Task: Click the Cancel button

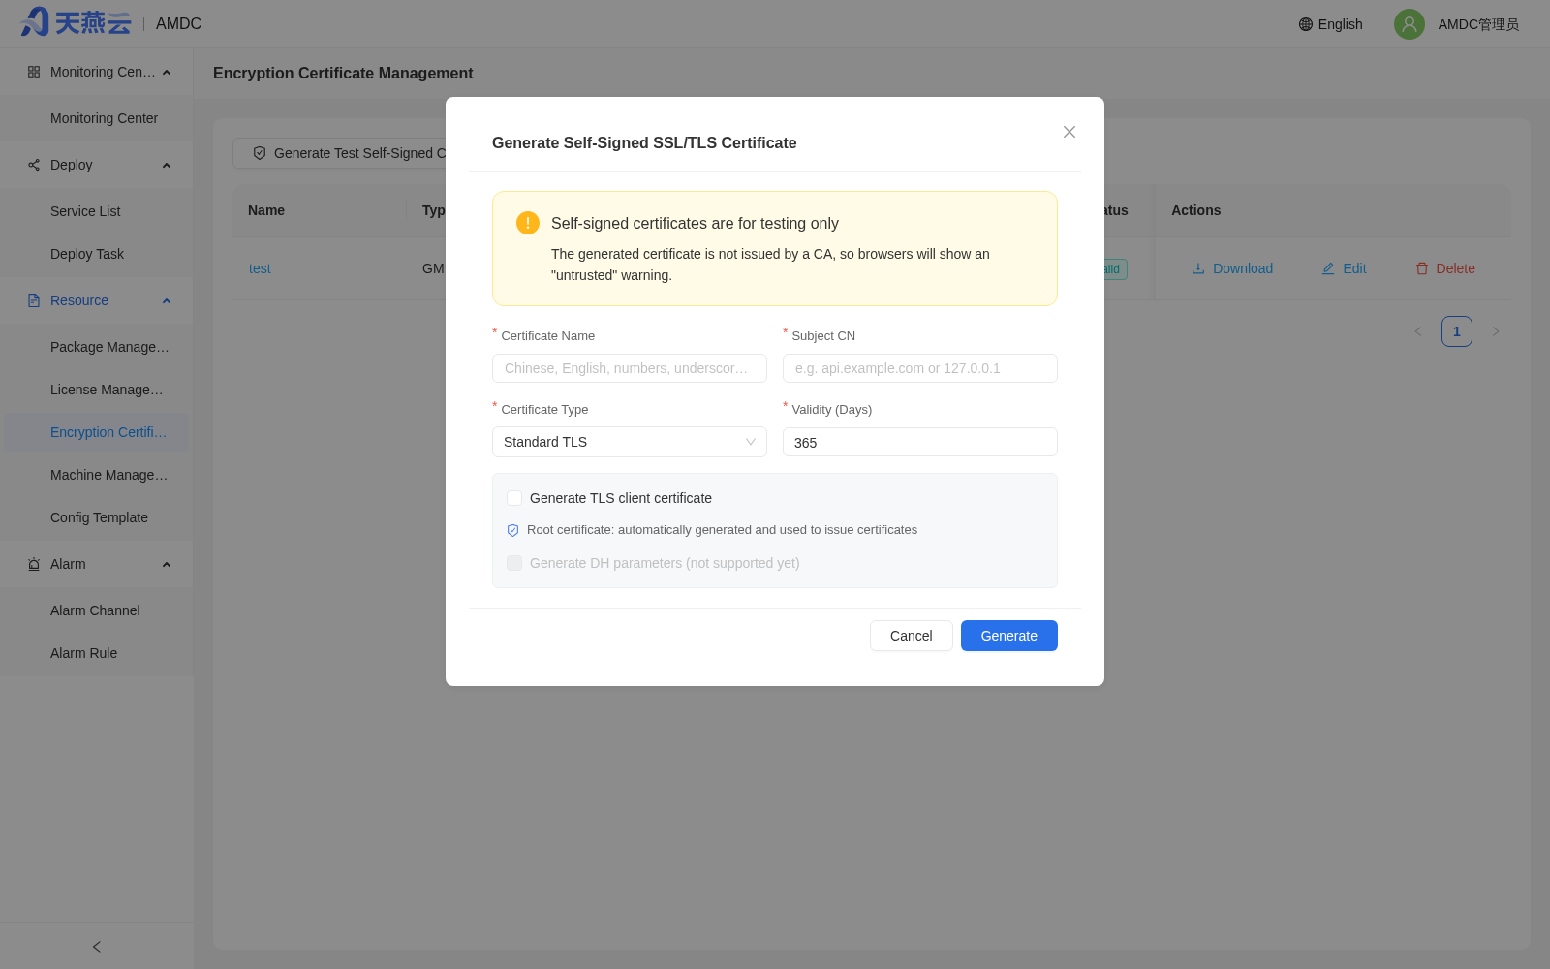Action: [912, 636]
